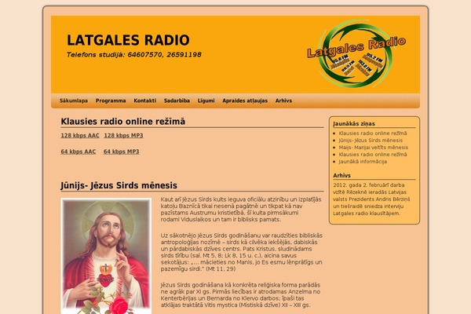This screenshot has width=471, height=314.
Task: Open the Sākumlapa menu item
Action: click(x=74, y=100)
